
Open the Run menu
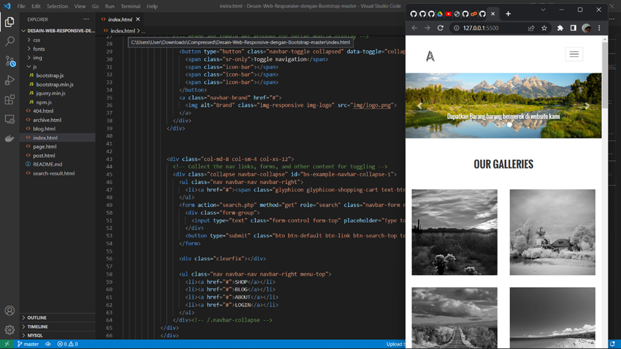(110, 7)
